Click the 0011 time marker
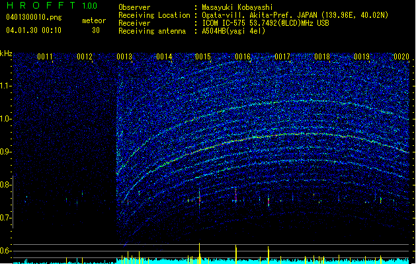 (x=45, y=57)
